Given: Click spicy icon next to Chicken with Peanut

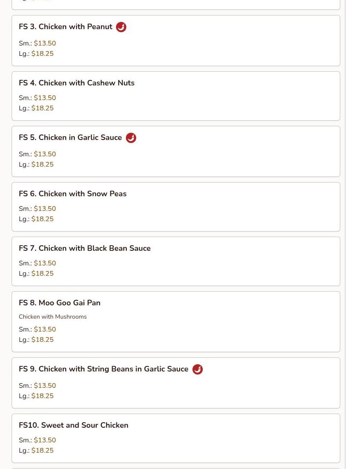Looking at the screenshot, I should [121, 27].
